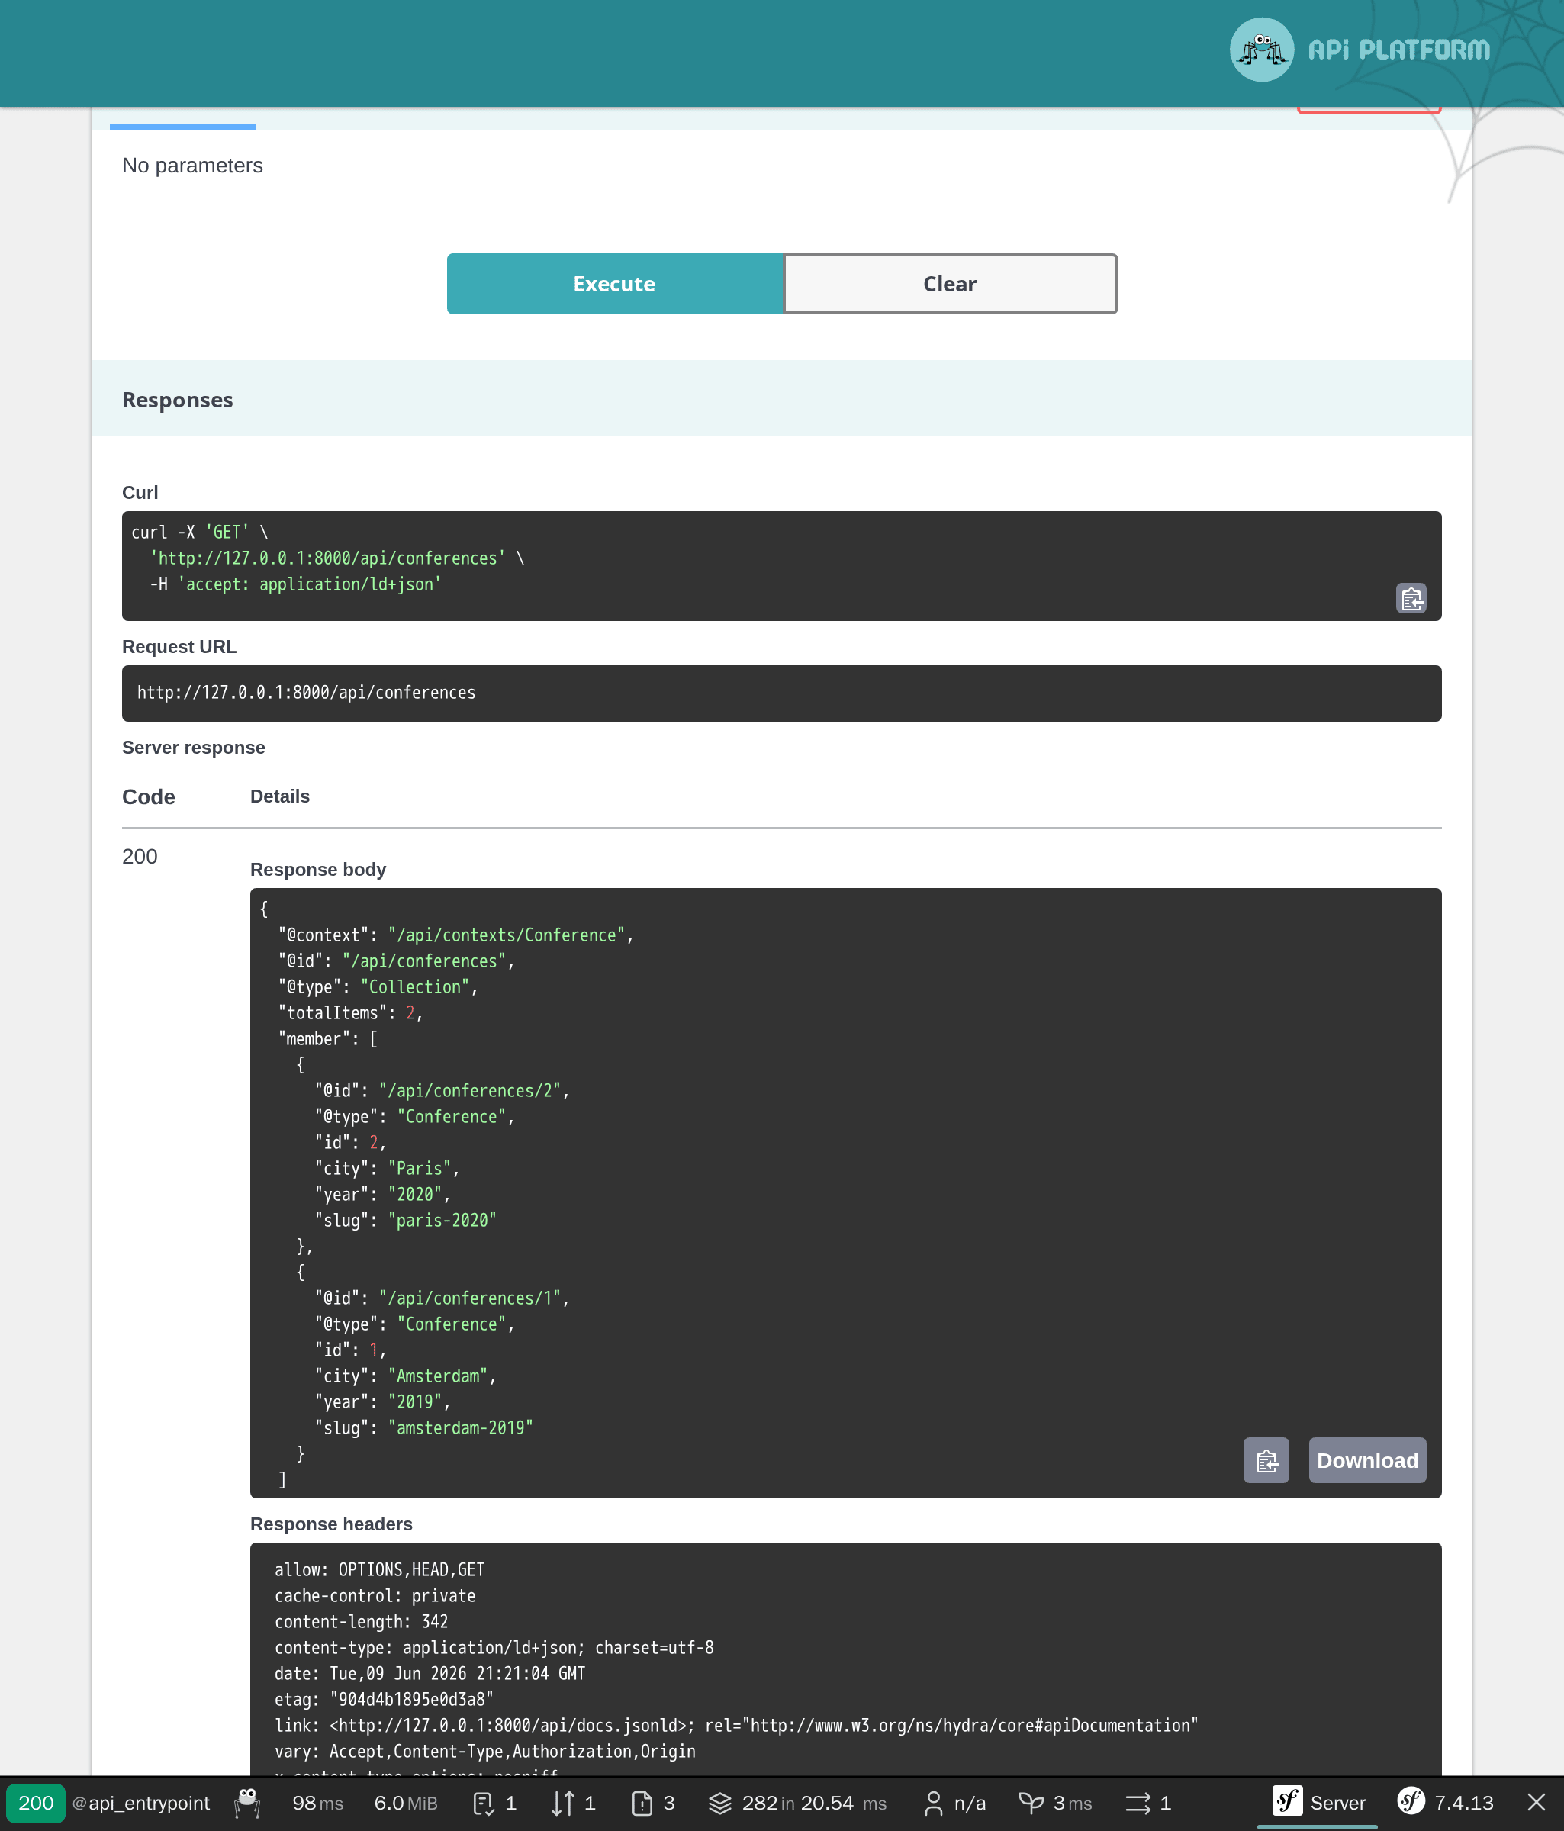
Task: Click the accept: application/ld+json header text
Action: pos(309,584)
